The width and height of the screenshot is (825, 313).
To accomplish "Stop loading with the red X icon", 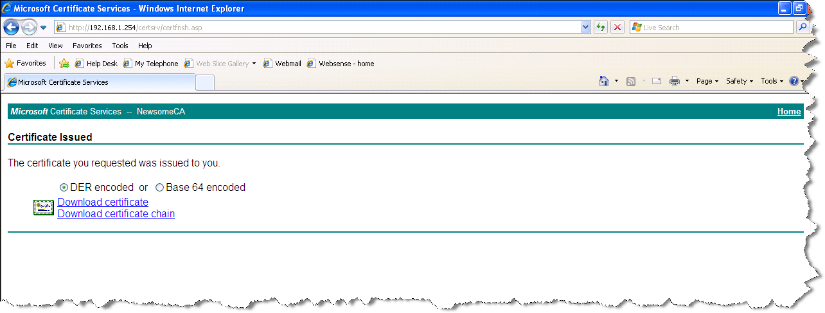I will pyautogui.click(x=617, y=28).
